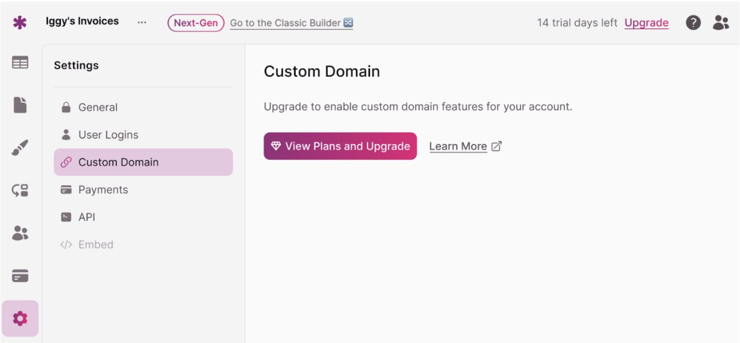The image size is (740, 343).
Task: Open the payments card sidebar icon
Action: click(20, 276)
